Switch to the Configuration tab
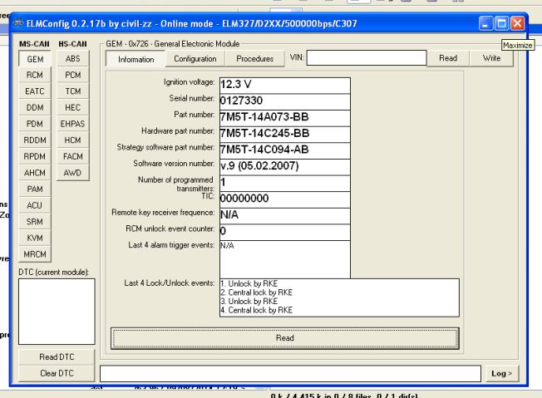This screenshot has height=398, width=542. (195, 59)
